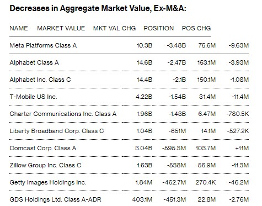262x206 pixels.
Task: Click the Decreases in Aggregate Market Value heading
Action: click(98, 8)
